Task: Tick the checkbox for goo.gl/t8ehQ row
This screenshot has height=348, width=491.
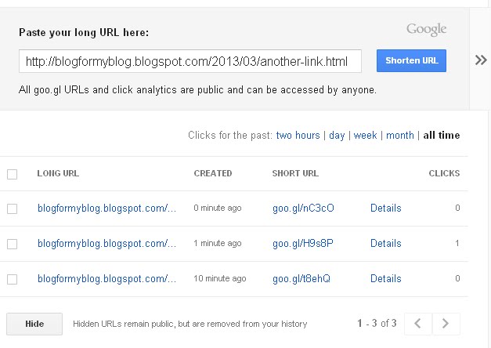Action: tap(12, 279)
